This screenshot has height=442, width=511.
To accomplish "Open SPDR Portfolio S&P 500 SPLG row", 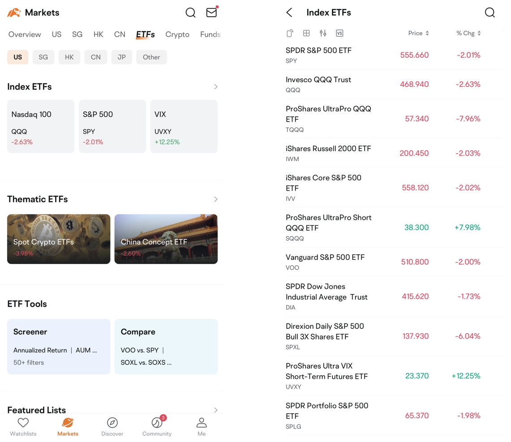I will coord(394,416).
